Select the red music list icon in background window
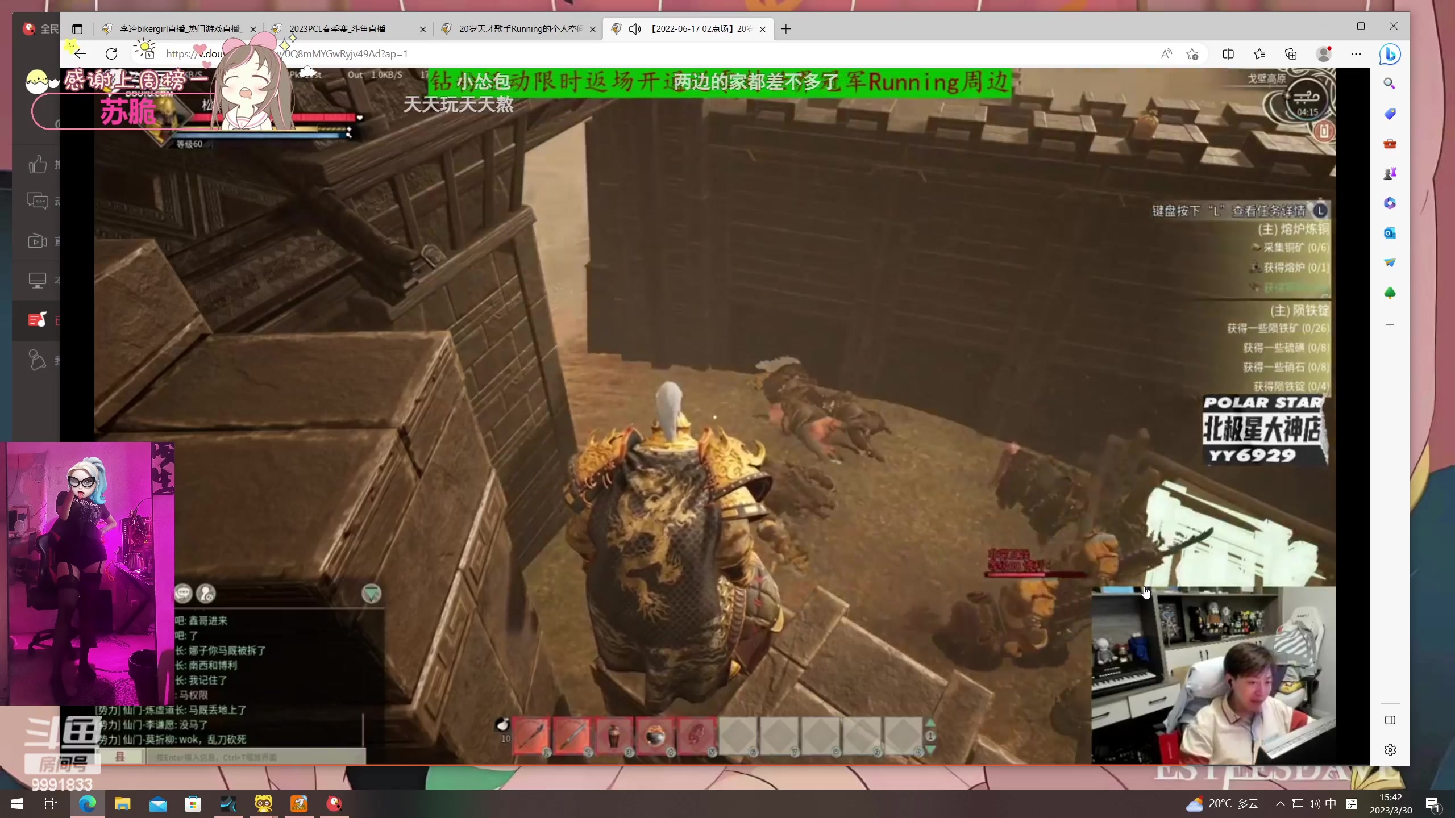 pos(38,320)
